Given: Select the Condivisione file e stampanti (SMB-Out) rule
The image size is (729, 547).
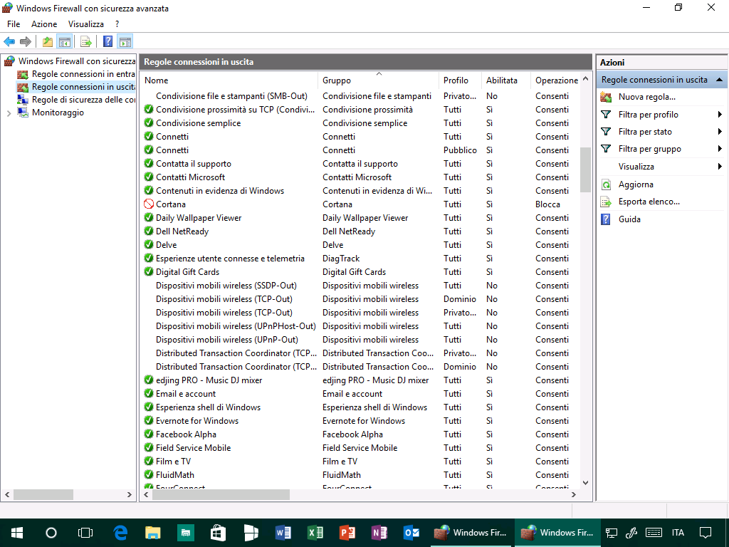Looking at the screenshot, I should tap(360, 96).
